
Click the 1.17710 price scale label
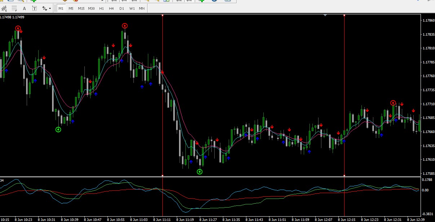pos(428,104)
